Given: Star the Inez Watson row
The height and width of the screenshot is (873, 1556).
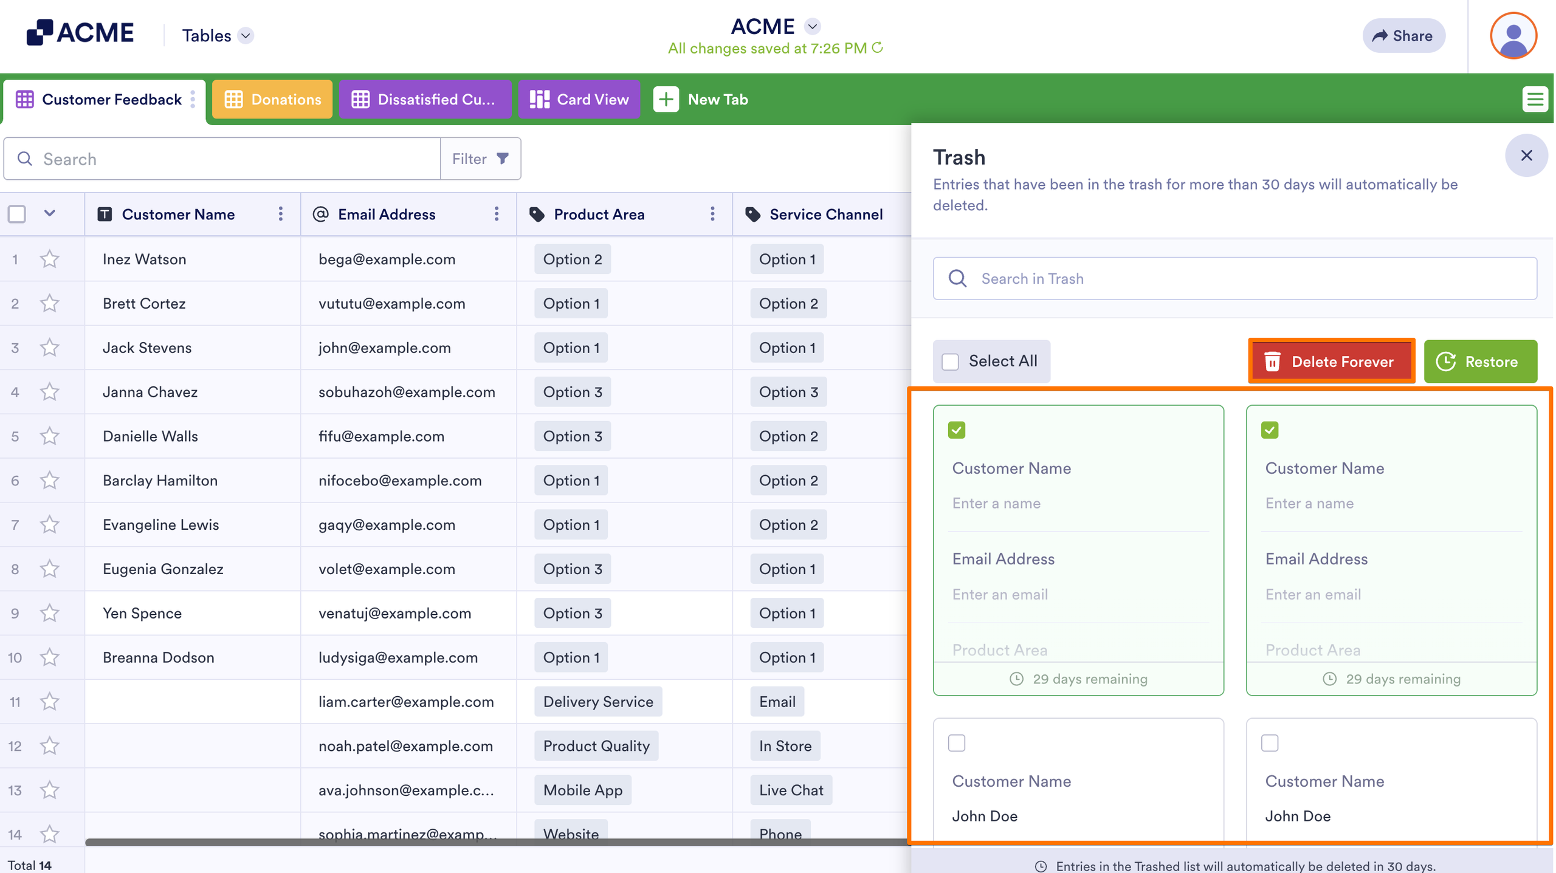Looking at the screenshot, I should 49,259.
